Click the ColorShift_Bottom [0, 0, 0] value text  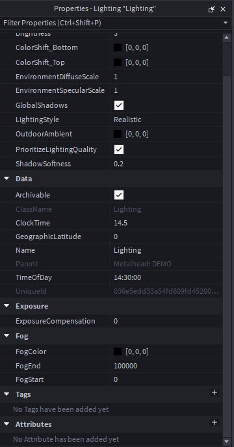click(137, 47)
